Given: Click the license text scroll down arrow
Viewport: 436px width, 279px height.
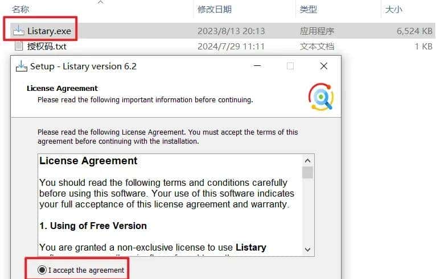Looking at the screenshot, I should coord(307,249).
